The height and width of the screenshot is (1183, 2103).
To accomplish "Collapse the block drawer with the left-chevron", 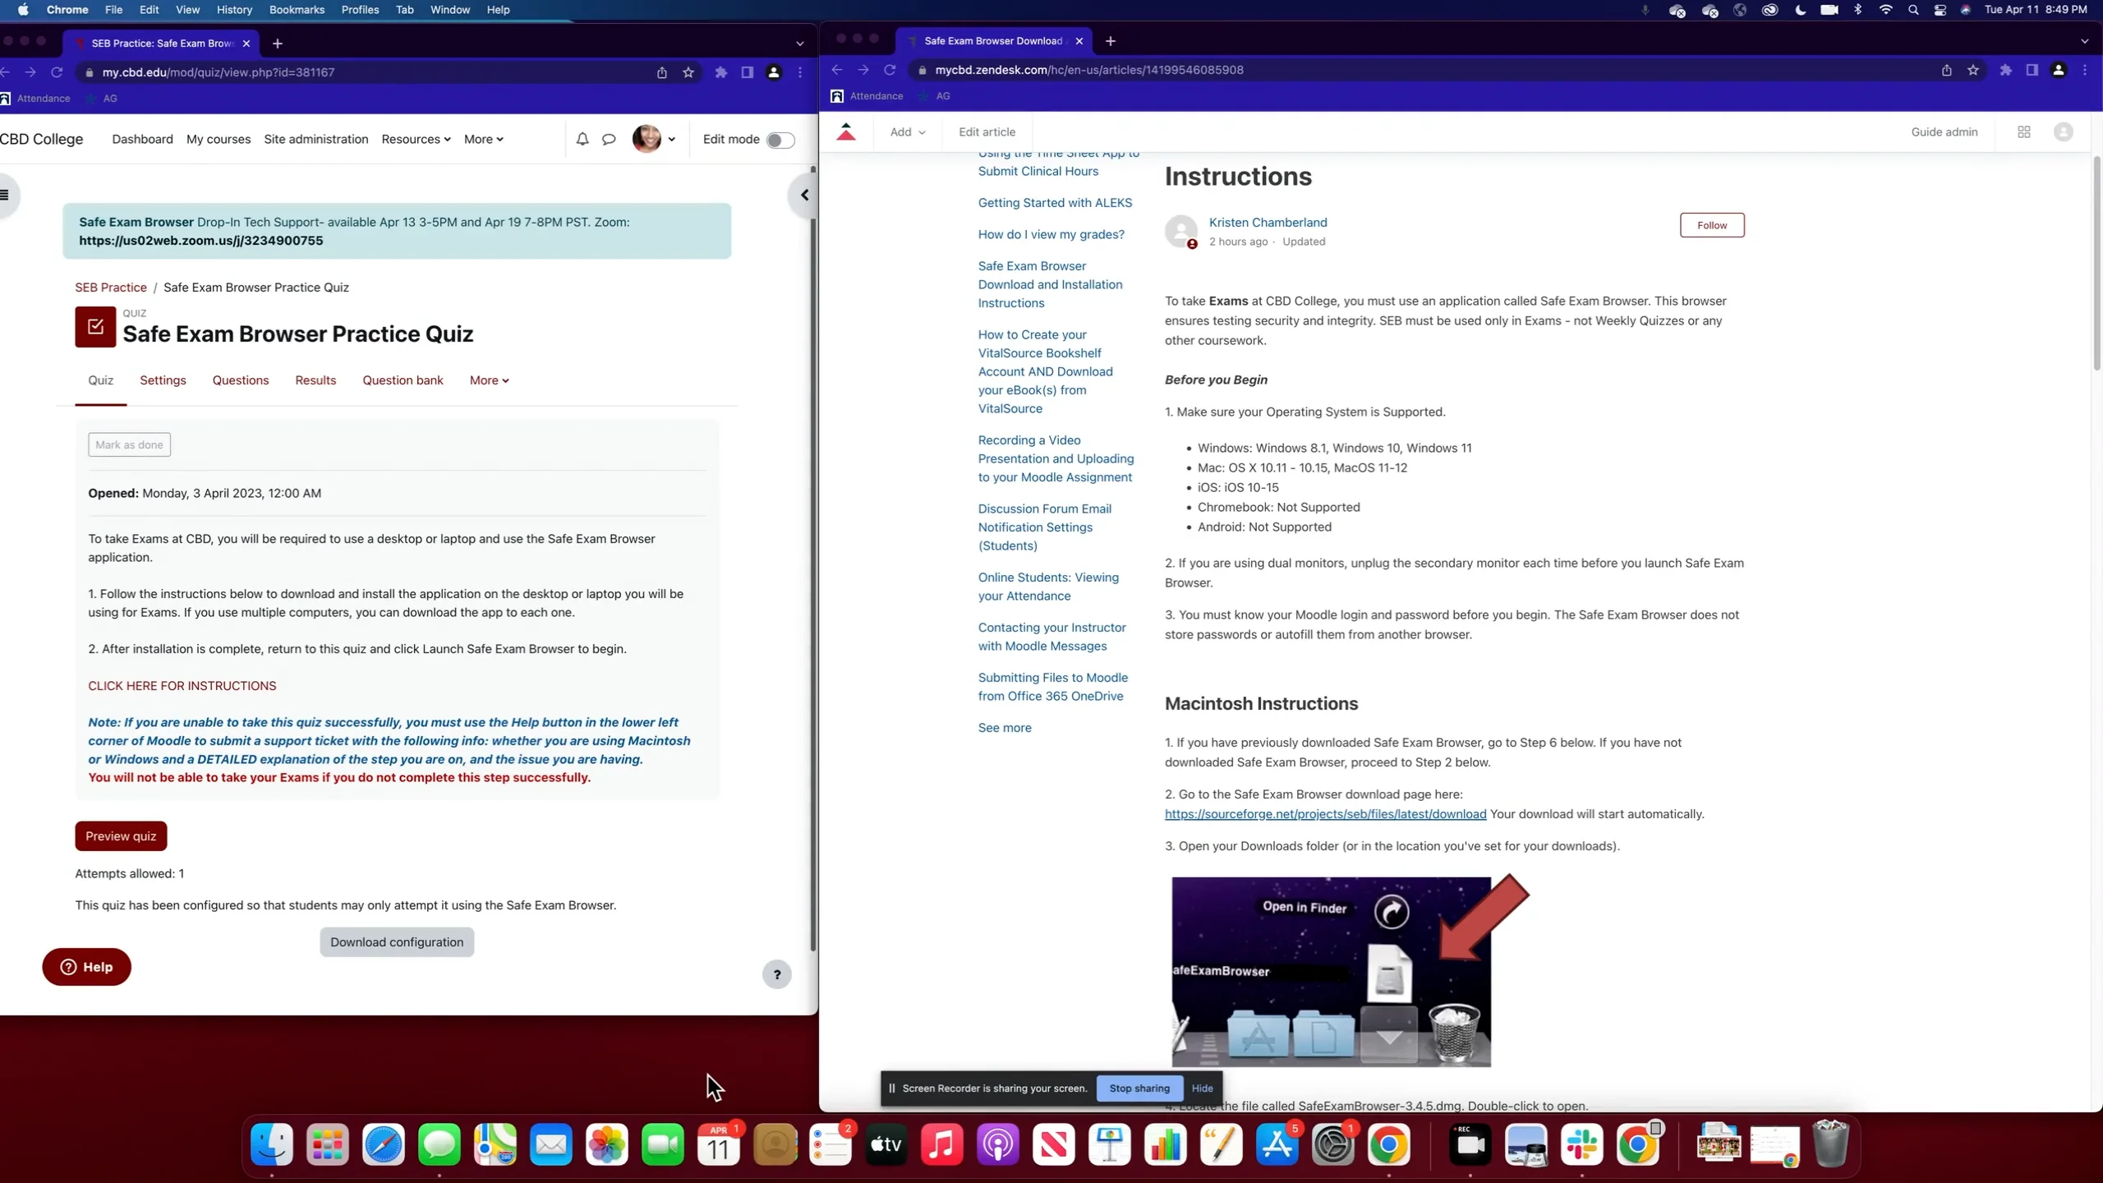I will (x=804, y=195).
